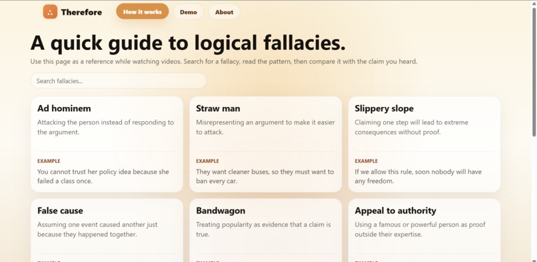This screenshot has width=537, height=262.
Task: Click EXAMPLE label in Slippery slope card
Action: [366, 161]
